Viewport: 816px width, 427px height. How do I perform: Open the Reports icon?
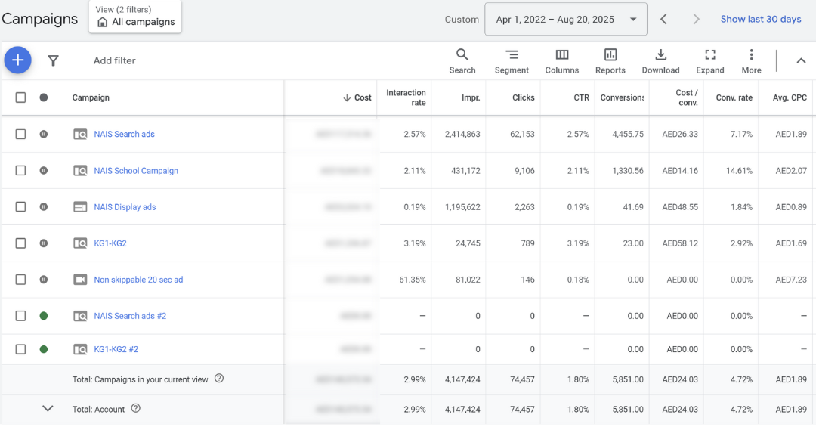coord(610,60)
